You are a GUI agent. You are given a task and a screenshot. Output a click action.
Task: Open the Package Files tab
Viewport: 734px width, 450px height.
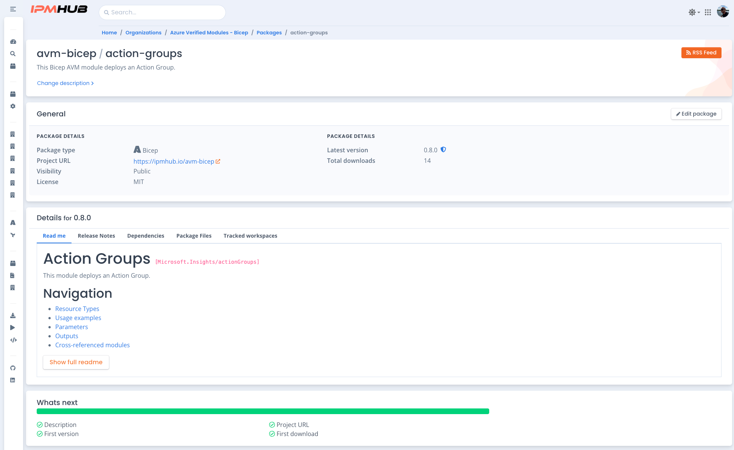click(x=194, y=236)
